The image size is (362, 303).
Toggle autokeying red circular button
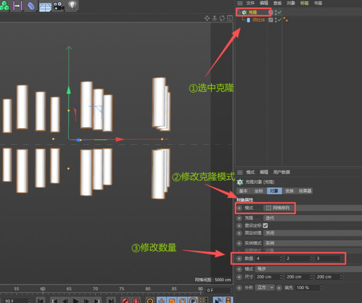click(x=136, y=300)
